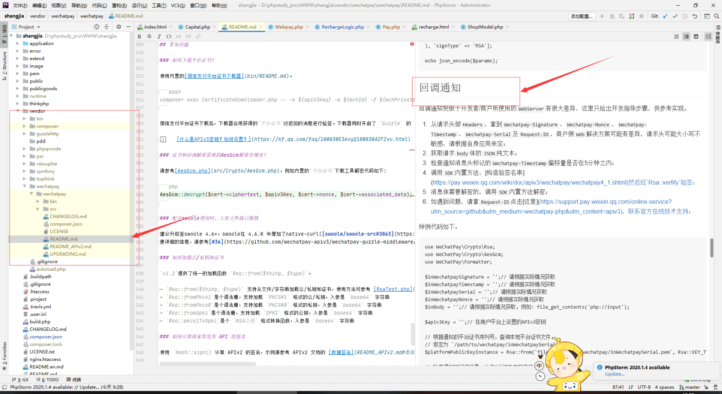Click the listen for PHP debug connections icon
722x394 pixels.
(x=632, y=16)
